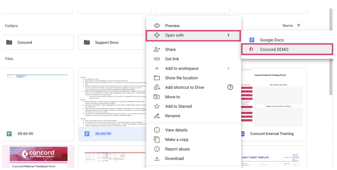Screen dimensions: 337x170
Task: Select the Concord Internal Training site thumbnail
Action: click(x=274, y=98)
